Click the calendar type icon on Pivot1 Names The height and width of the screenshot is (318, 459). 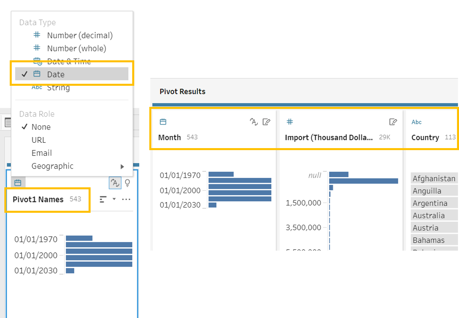(x=18, y=183)
